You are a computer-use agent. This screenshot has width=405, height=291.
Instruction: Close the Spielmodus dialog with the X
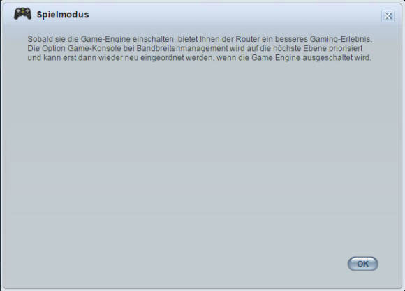coord(388,16)
